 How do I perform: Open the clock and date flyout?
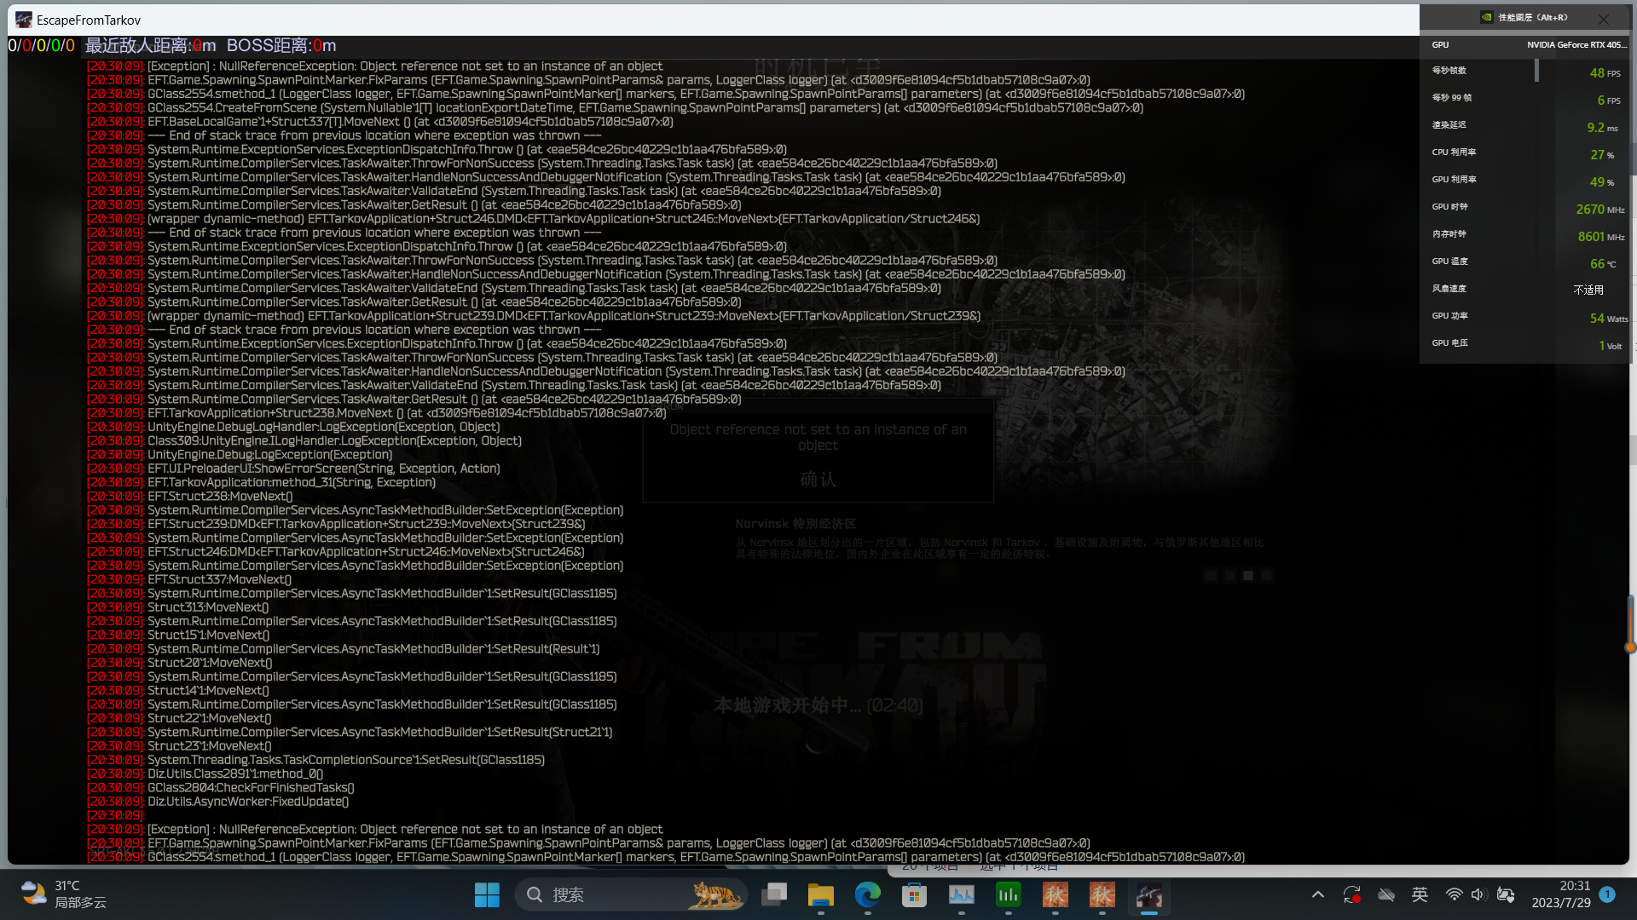[1560, 894]
